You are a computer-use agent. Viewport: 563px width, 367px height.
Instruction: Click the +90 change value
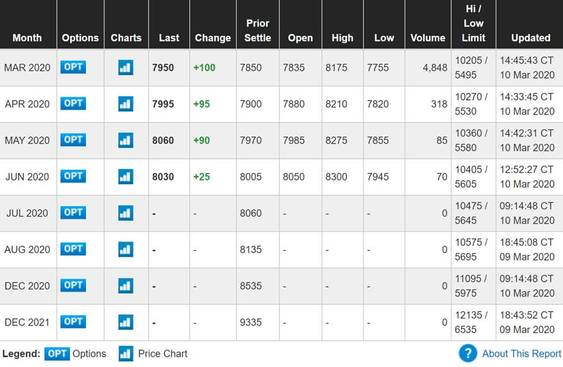tap(201, 140)
